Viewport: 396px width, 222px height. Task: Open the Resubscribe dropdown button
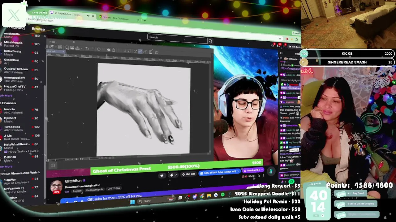pos(253,170)
